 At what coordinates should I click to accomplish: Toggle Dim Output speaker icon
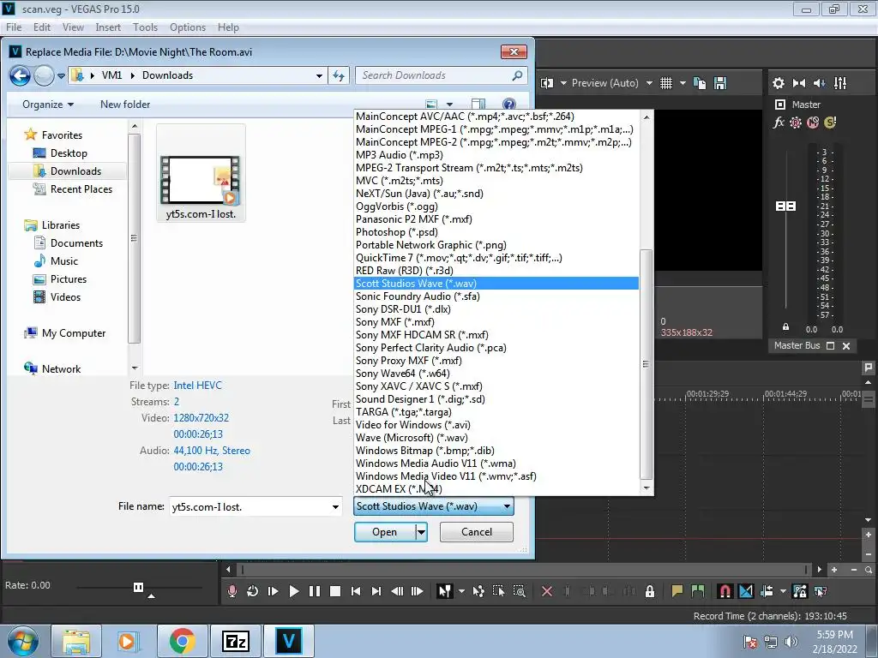click(x=819, y=83)
